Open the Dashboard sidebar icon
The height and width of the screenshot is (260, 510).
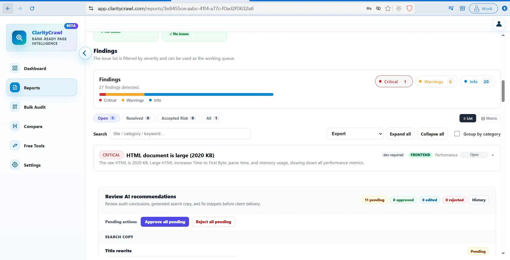tap(15, 68)
